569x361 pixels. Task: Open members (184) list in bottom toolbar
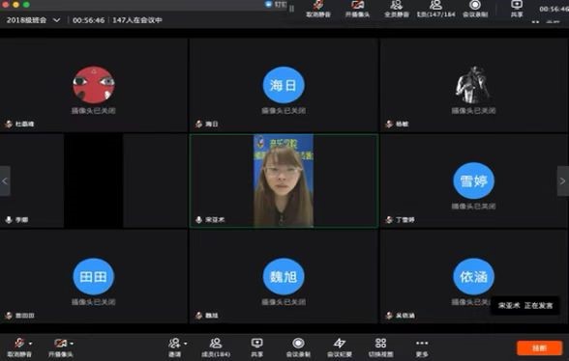pos(216,347)
